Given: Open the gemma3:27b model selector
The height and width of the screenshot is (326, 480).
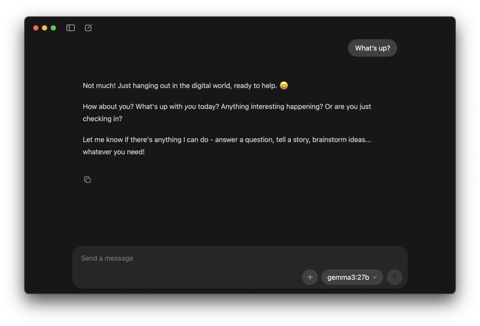Looking at the screenshot, I should 348,277.
